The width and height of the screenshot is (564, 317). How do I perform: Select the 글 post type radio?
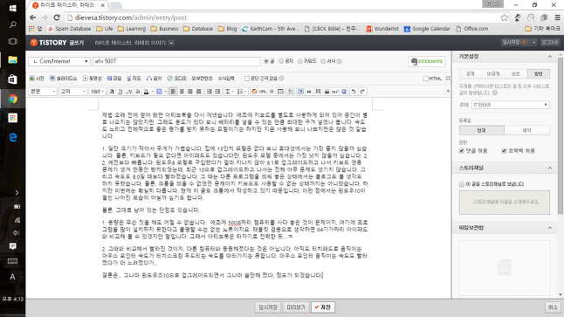(x=266, y=61)
